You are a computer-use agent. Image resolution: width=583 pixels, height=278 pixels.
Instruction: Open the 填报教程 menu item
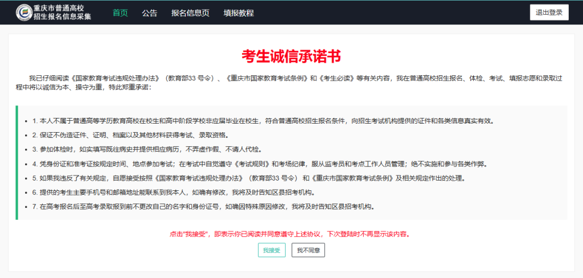click(x=239, y=13)
